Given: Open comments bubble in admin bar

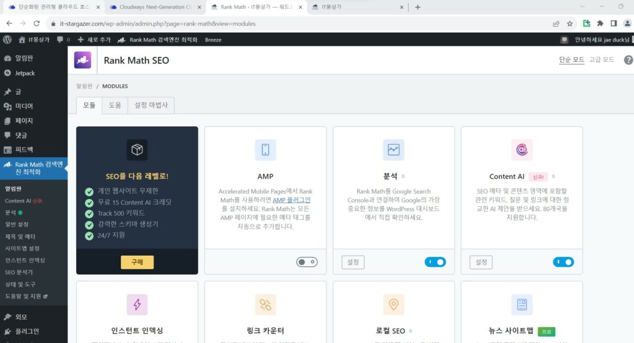Looking at the screenshot, I should (x=63, y=40).
